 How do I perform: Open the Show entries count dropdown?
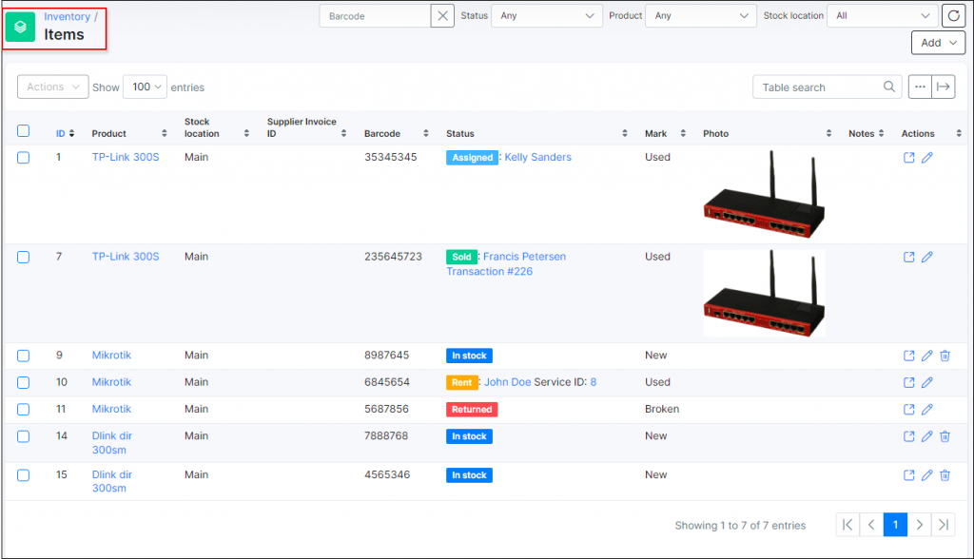145,87
